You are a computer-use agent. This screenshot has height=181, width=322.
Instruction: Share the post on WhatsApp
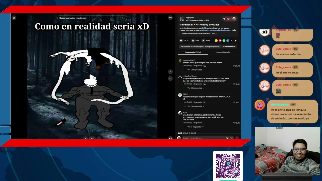coord(224,40)
